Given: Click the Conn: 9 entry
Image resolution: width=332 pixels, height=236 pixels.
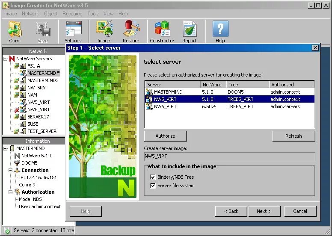Looking at the screenshot, I should [x=27, y=185].
